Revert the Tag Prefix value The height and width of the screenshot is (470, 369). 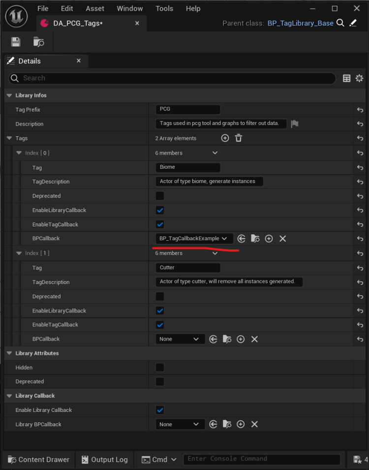(x=360, y=109)
